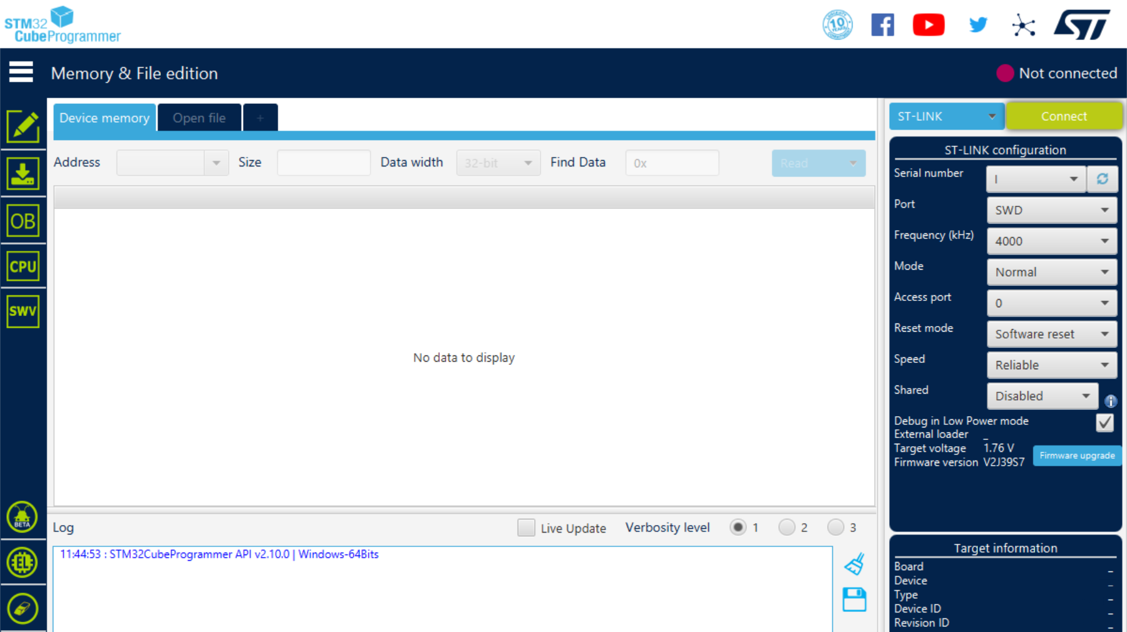Image resolution: width=1127 pixels, height=632 pixels.
Task: Open the hamburger main menu
Action: point(21,73)
